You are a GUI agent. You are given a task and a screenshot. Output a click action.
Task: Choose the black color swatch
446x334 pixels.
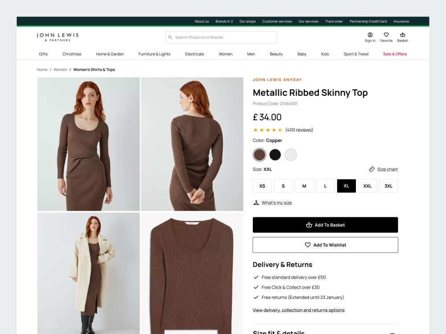[x=275, y=155]
